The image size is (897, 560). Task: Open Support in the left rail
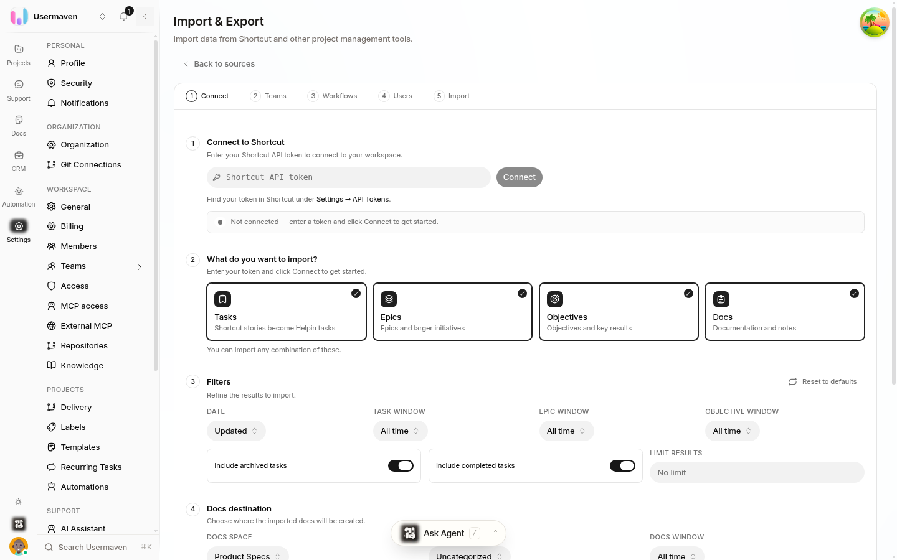point(19,90)
